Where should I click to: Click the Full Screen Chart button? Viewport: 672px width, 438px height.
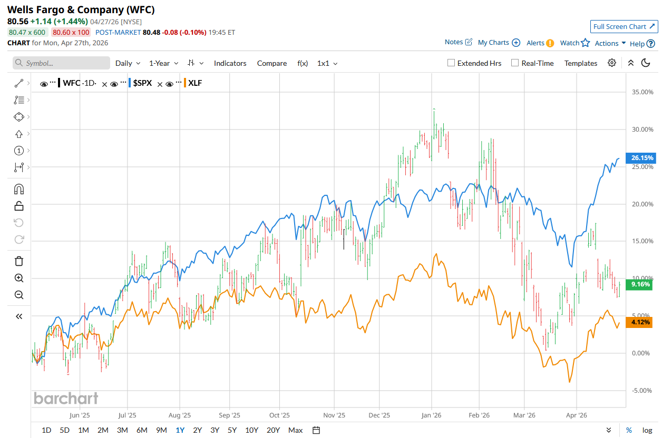624,26
